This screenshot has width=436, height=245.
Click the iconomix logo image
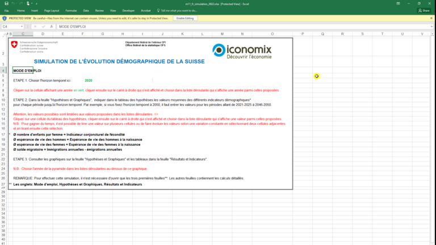(242, 51)
